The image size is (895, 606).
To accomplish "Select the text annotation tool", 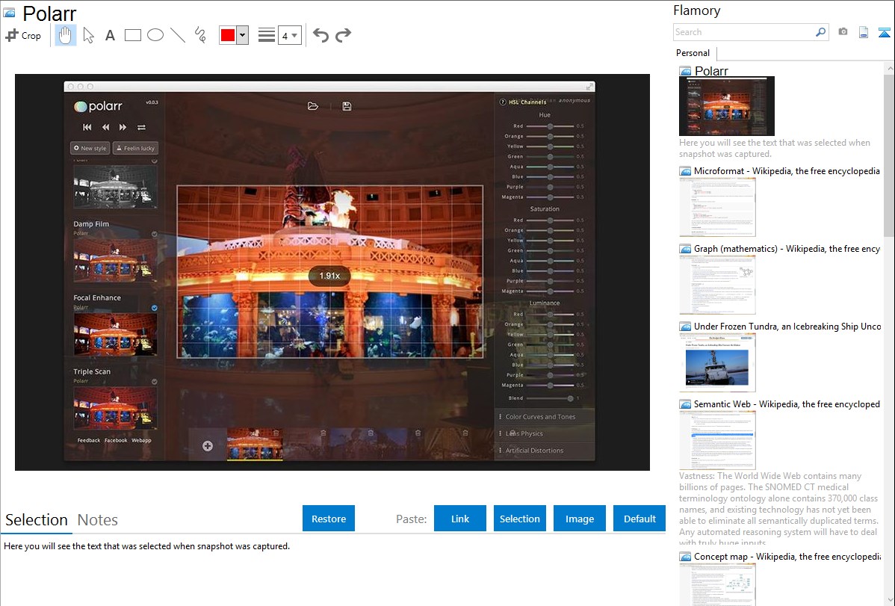I will (x=110, y=35).
